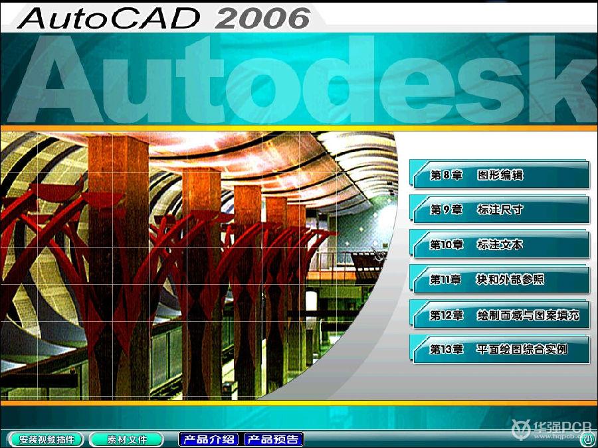Click the large leftmost brown column in photo
This screenshot has height=448, width=598.
[x=118, y=265]
